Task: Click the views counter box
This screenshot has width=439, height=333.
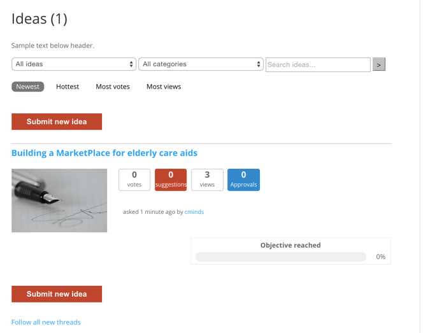Action: tap(207, 180)
